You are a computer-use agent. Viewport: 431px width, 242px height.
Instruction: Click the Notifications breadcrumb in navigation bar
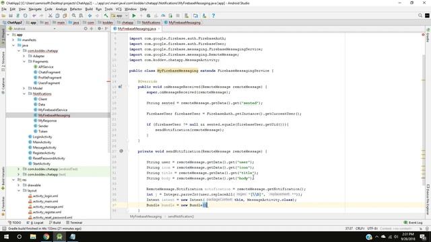coord(149,22)
